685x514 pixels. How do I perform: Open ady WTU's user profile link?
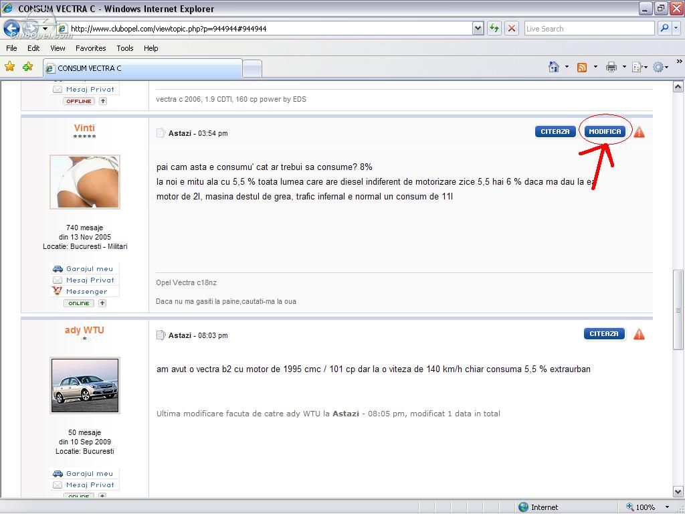click(84, 330)
